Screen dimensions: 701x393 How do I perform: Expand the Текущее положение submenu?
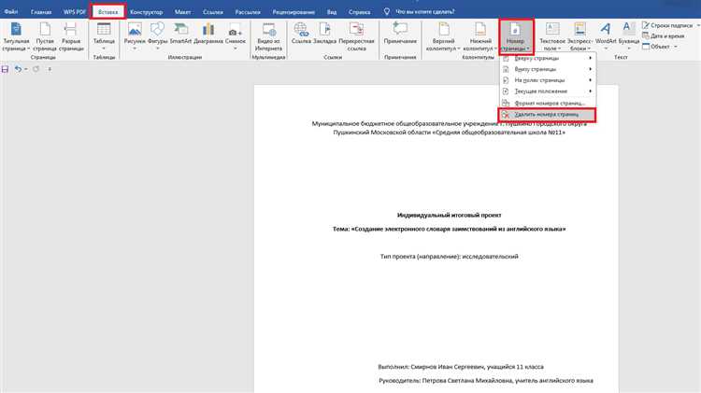pos(547,91)
